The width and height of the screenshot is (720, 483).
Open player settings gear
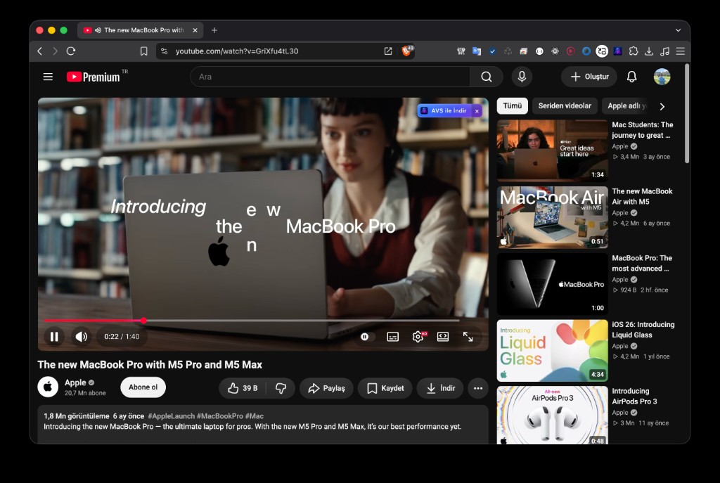coord(418,337)
